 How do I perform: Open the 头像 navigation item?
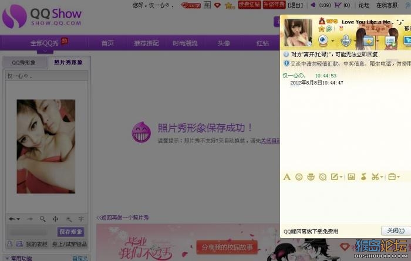[x=224, y=43]
